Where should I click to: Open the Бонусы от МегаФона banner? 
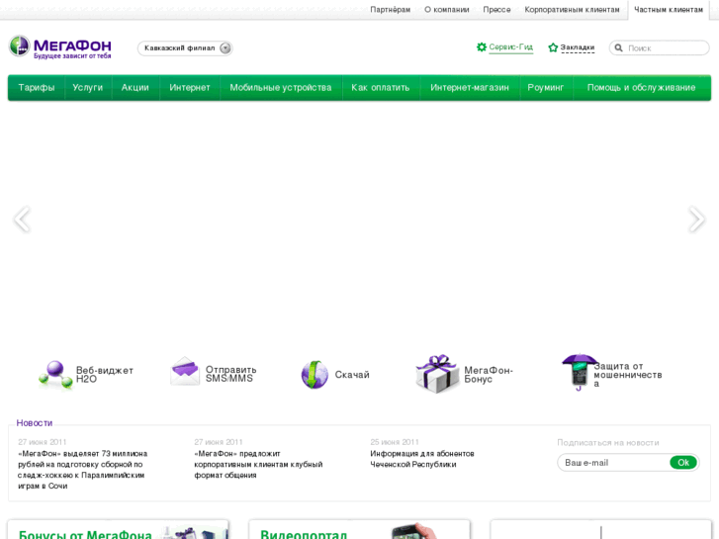tap(118, 530)
